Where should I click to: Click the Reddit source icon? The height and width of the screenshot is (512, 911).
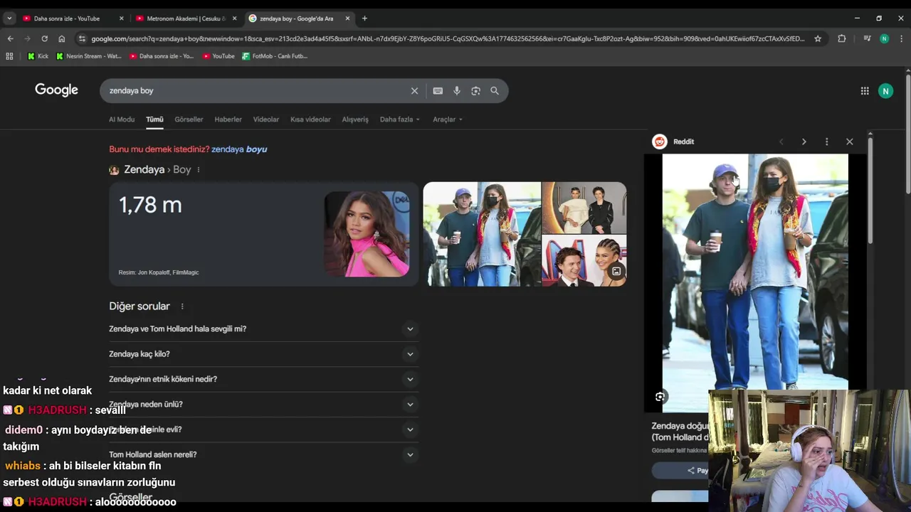point(660,142)
